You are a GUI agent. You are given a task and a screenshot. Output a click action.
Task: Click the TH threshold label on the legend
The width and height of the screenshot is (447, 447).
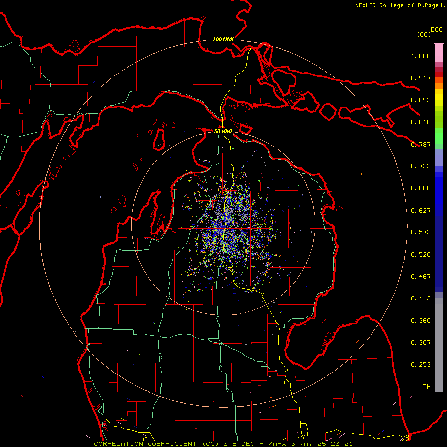(x=427, y=387)
